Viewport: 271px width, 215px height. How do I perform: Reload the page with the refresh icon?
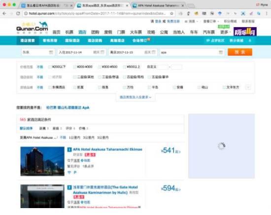pyautogui.click(x=18, y=13)
